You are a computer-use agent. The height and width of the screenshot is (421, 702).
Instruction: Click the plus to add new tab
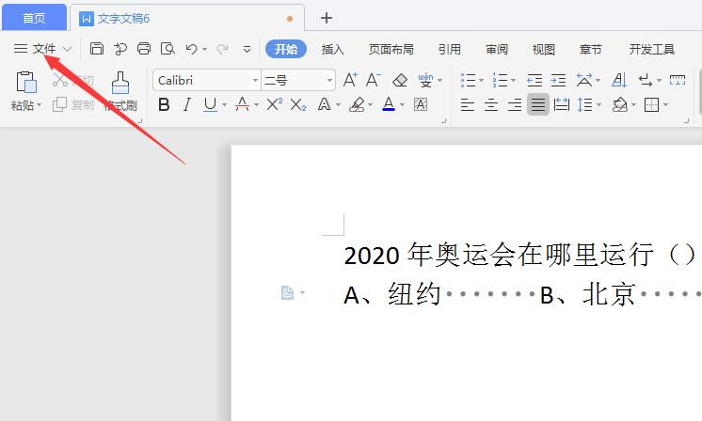pyautogui.click(x=327, y=18)
